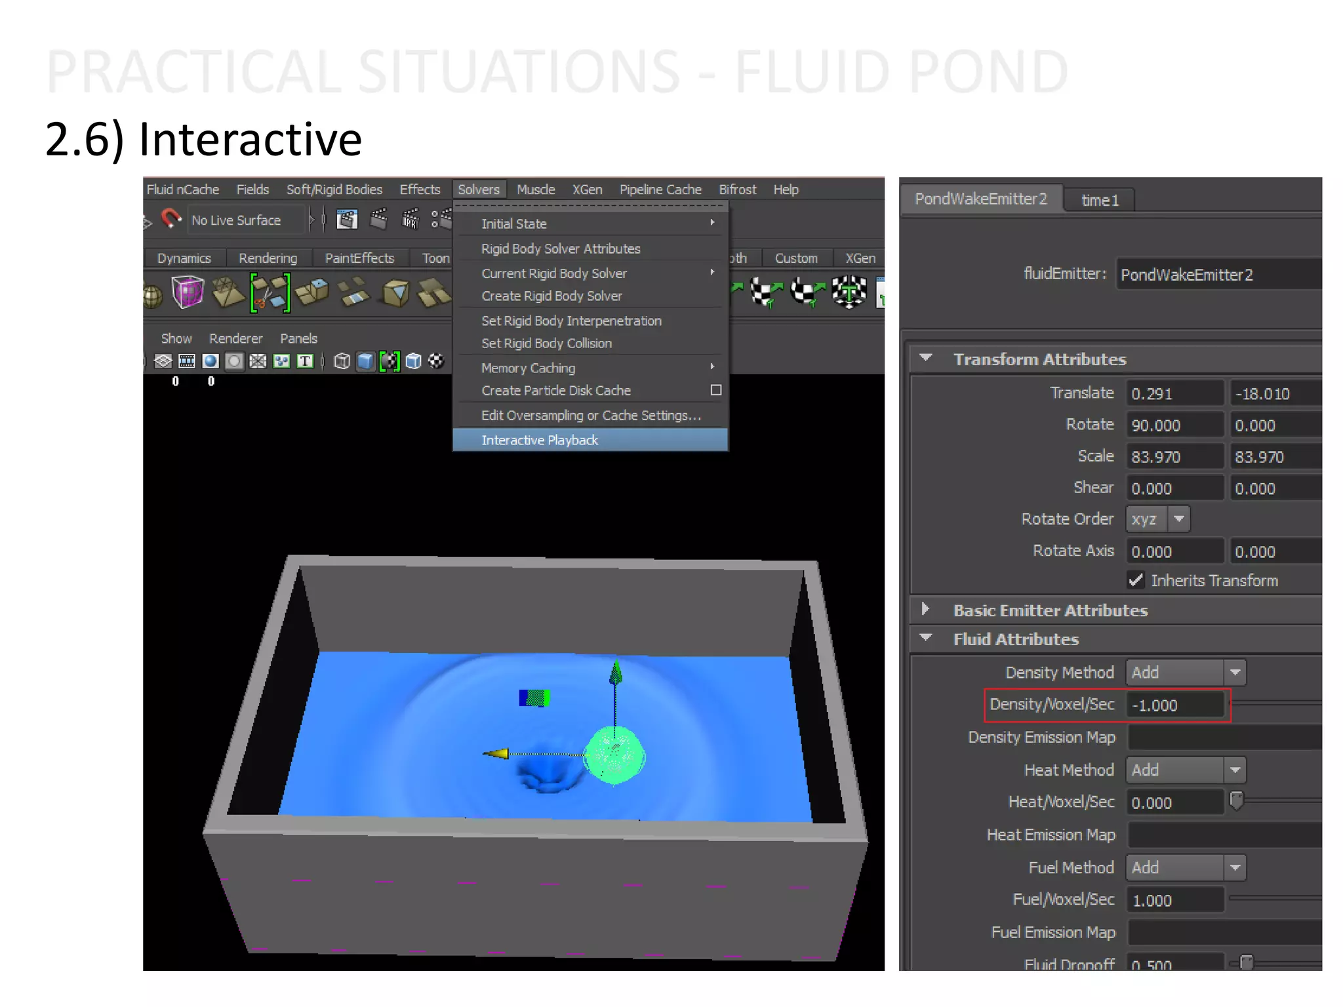Collapse the Fluid Attributes section
Viewport: 1343px width, 1007px height.
[926, 638]
